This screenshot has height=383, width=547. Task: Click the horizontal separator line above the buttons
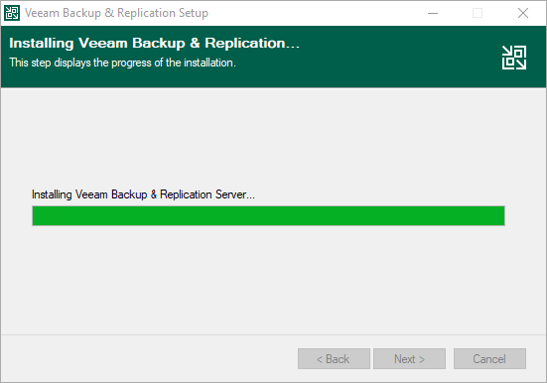[274, 334]
